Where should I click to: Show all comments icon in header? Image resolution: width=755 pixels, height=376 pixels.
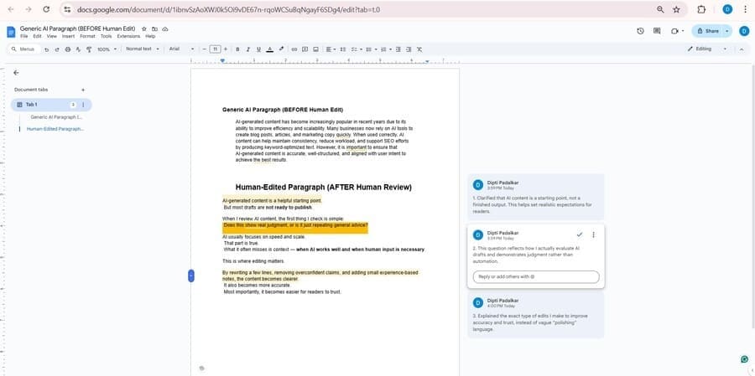coord(657,31)
